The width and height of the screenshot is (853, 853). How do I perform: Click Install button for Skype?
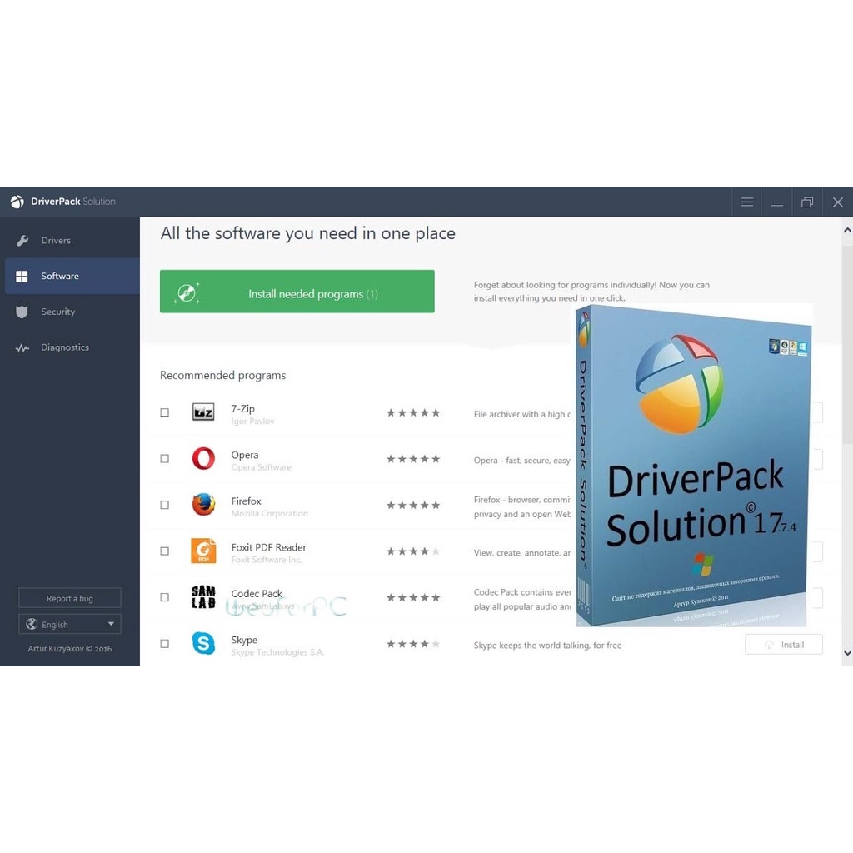pyautogui.click(x=783, y=645)
